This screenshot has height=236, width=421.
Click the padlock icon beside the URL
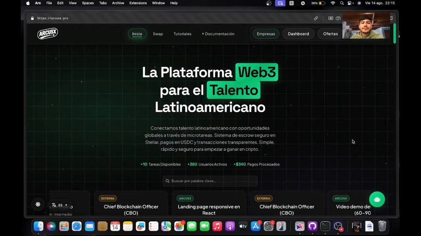(32, 18)
